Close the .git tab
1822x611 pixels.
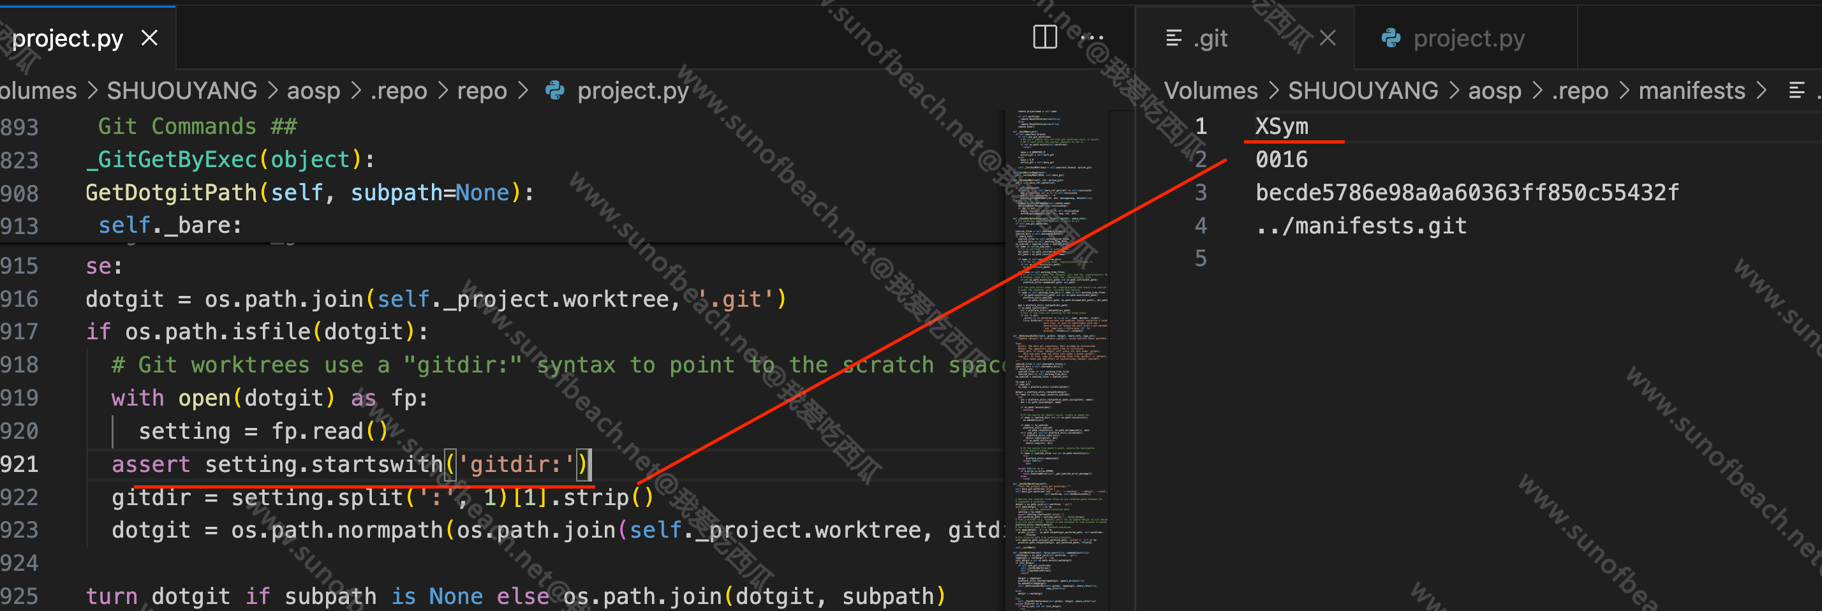point(1328,38)
